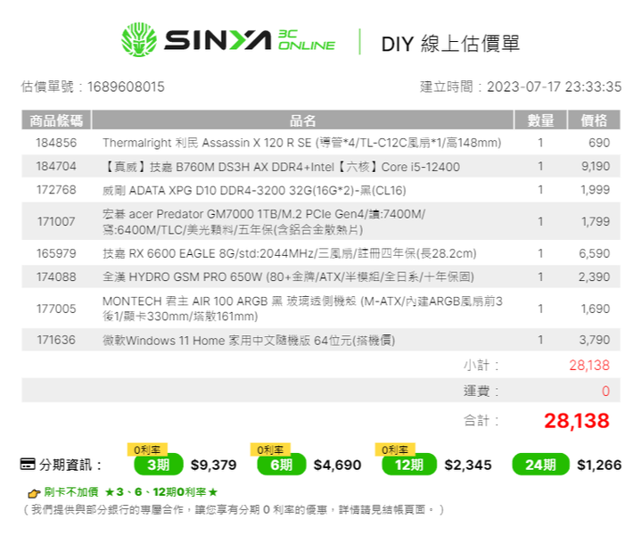Click price 3,790
The image size is (642, 536).
coord(594,341)
